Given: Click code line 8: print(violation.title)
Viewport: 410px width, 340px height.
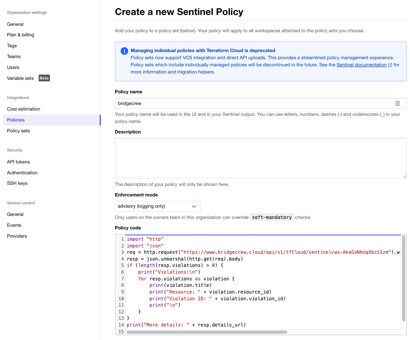Looking at the screenshot, I should point(180,285).
